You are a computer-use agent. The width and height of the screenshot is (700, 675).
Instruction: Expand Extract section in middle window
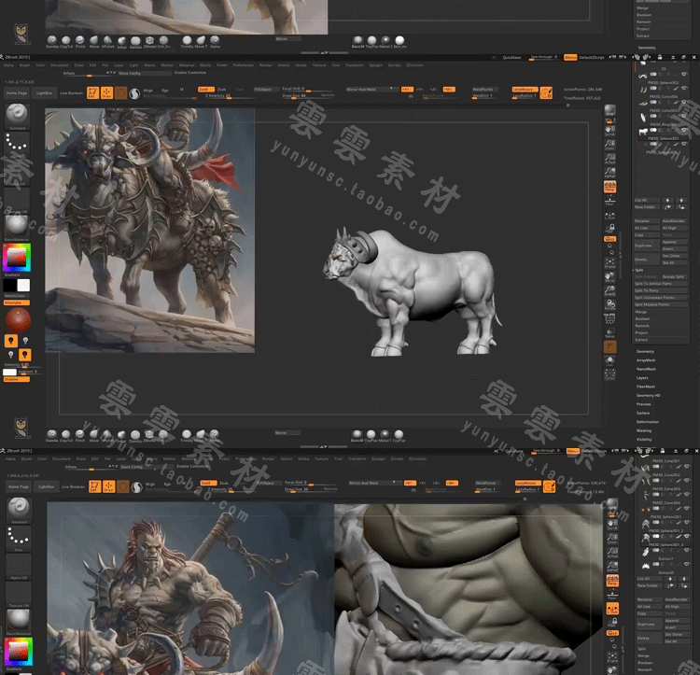click(641, 340)
